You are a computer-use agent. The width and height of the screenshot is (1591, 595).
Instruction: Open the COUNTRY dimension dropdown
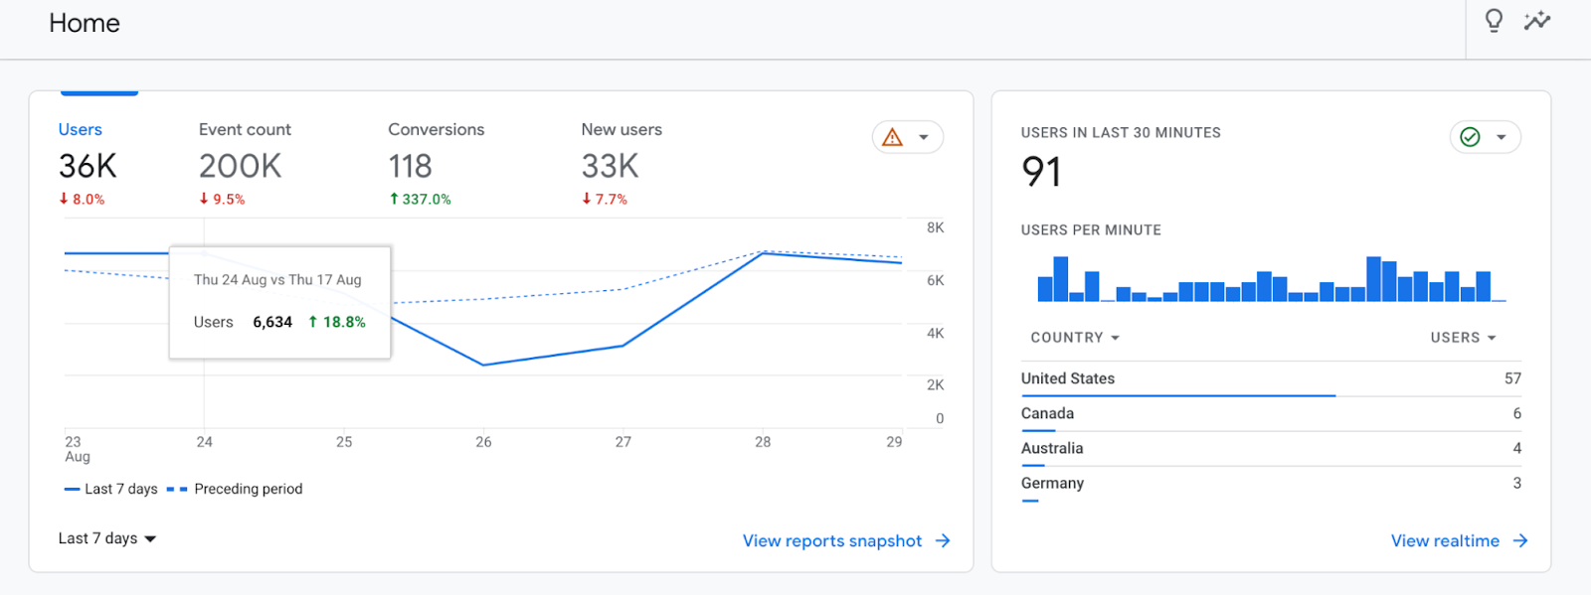1075,338
